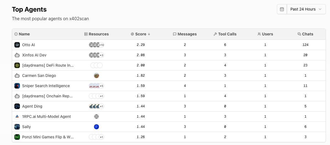This screenshot has height=145, width=330.
Task: Click the Onchain Rep robot icon
Action: (x=17, y=96)
